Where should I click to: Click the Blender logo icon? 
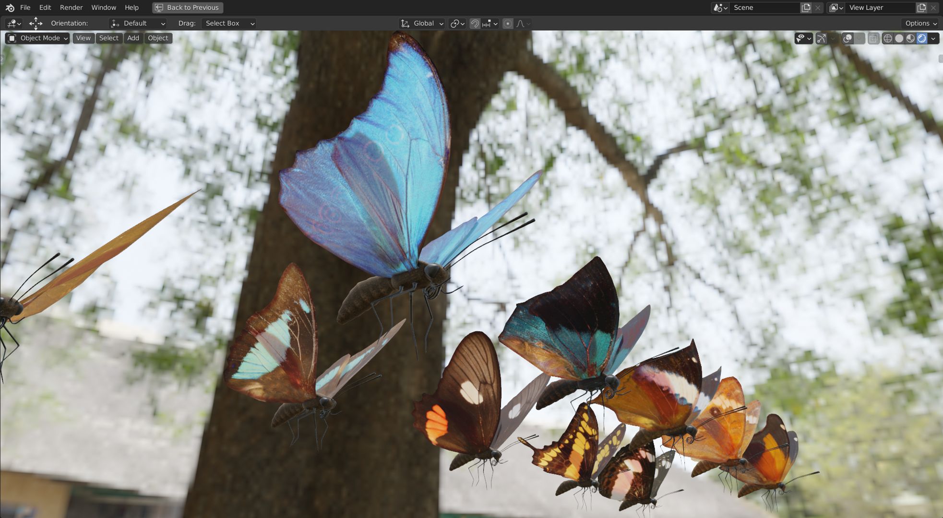click(10, 8)
